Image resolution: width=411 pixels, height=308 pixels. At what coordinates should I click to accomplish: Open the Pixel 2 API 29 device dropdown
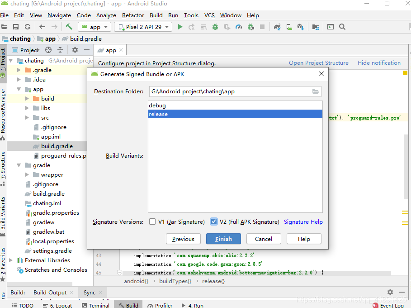pyautogui.click(x=143, y=27)
